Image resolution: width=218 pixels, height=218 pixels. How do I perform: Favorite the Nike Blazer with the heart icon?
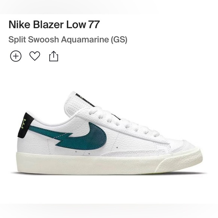(x=35, y=56)
